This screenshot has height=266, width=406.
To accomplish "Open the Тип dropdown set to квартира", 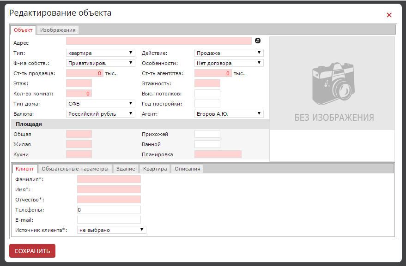I will point(100,53).
